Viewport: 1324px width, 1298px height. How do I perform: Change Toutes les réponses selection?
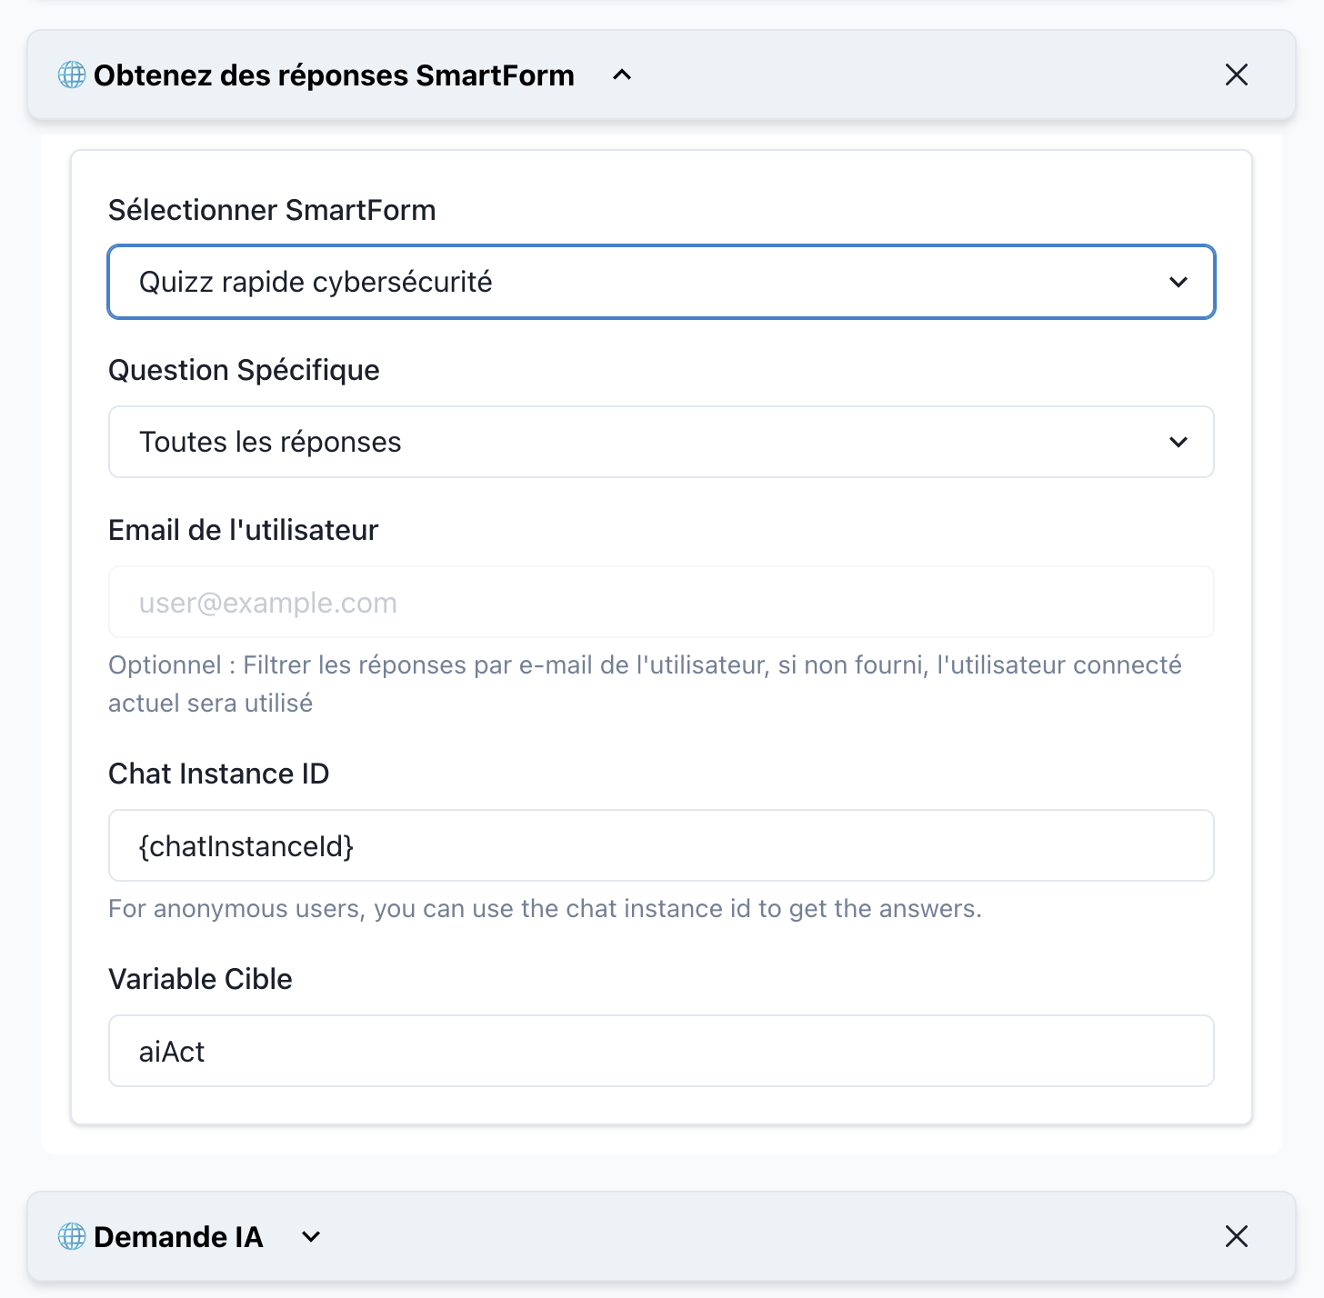661,442
